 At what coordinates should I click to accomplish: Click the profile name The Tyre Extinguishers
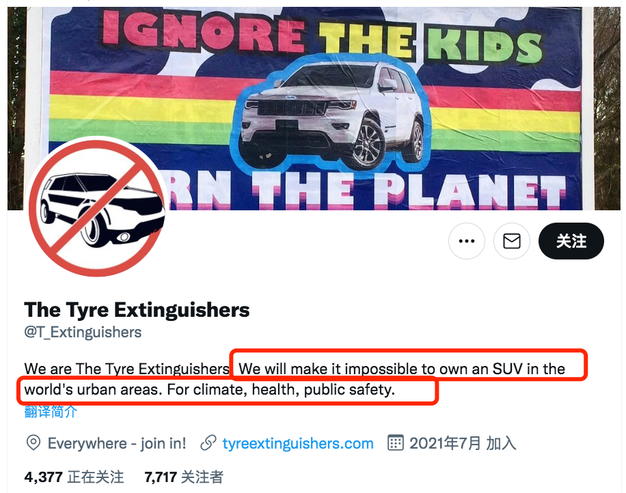(137, 310)
